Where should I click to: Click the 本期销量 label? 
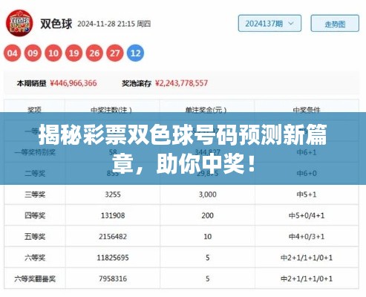[x=31, y=83]
